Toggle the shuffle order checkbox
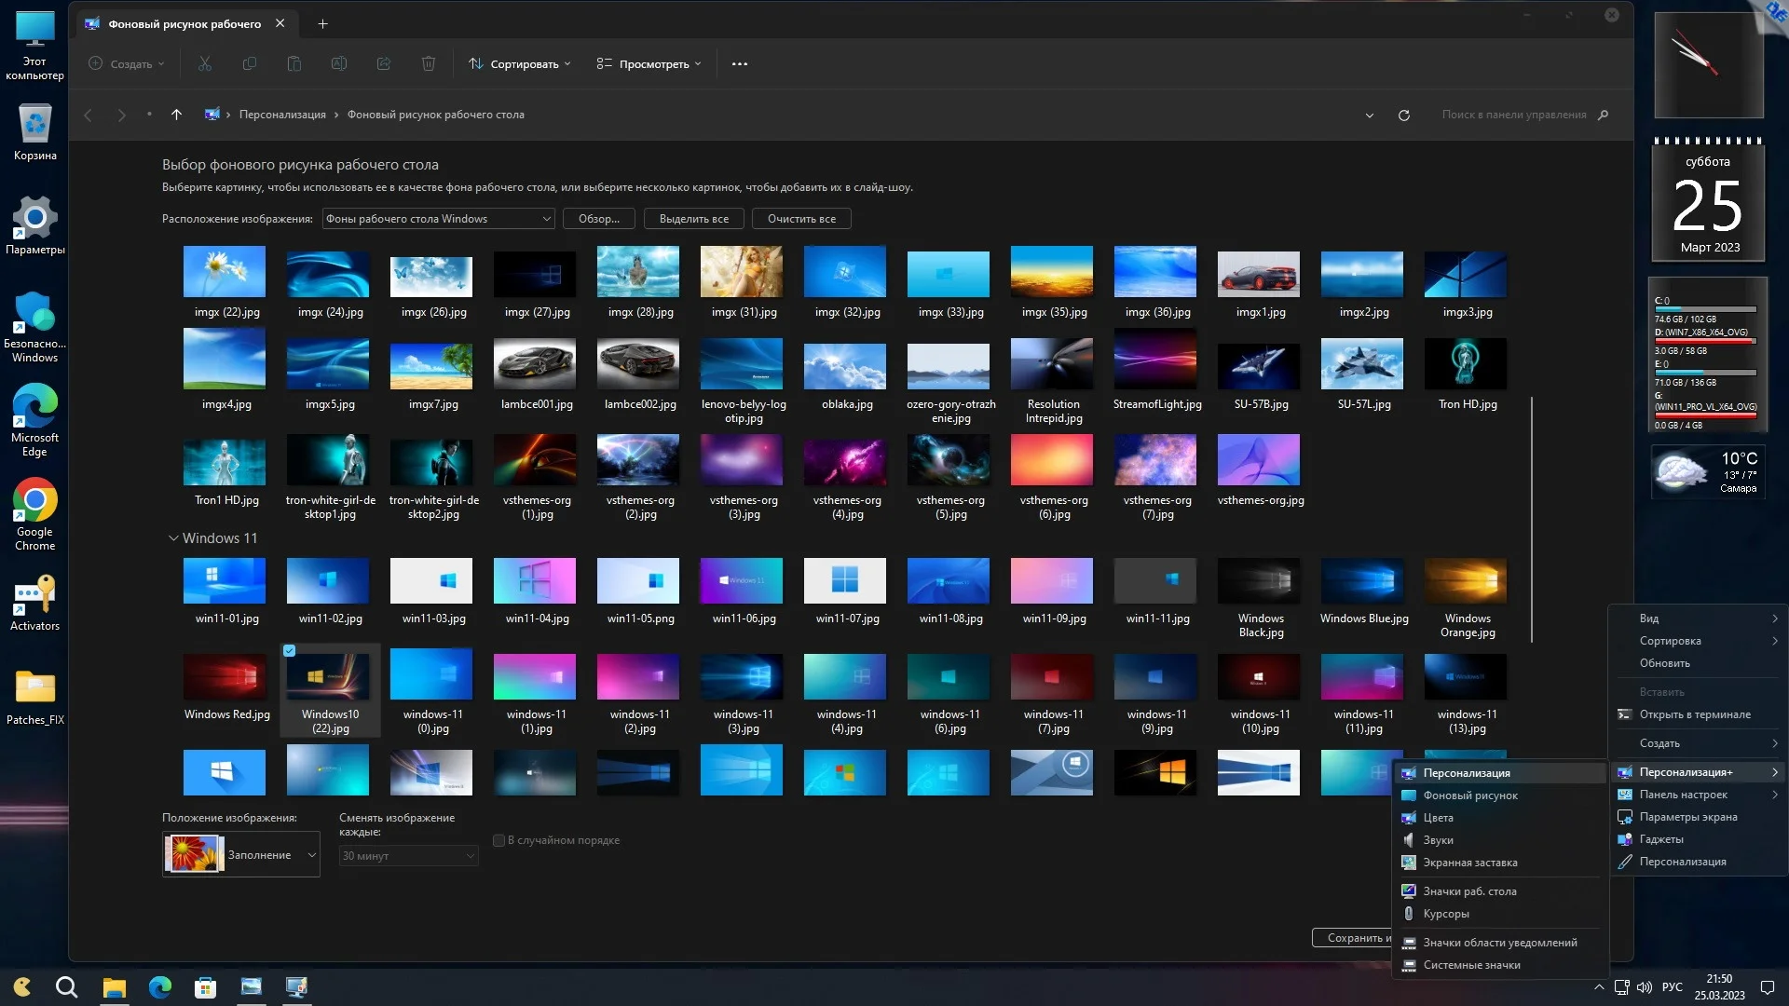The height and width of the screenshot is (1006, 1789). (x=498, y=840)
